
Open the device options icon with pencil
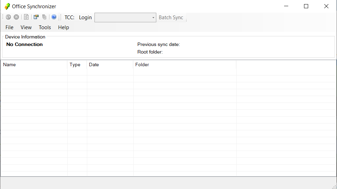36,17
